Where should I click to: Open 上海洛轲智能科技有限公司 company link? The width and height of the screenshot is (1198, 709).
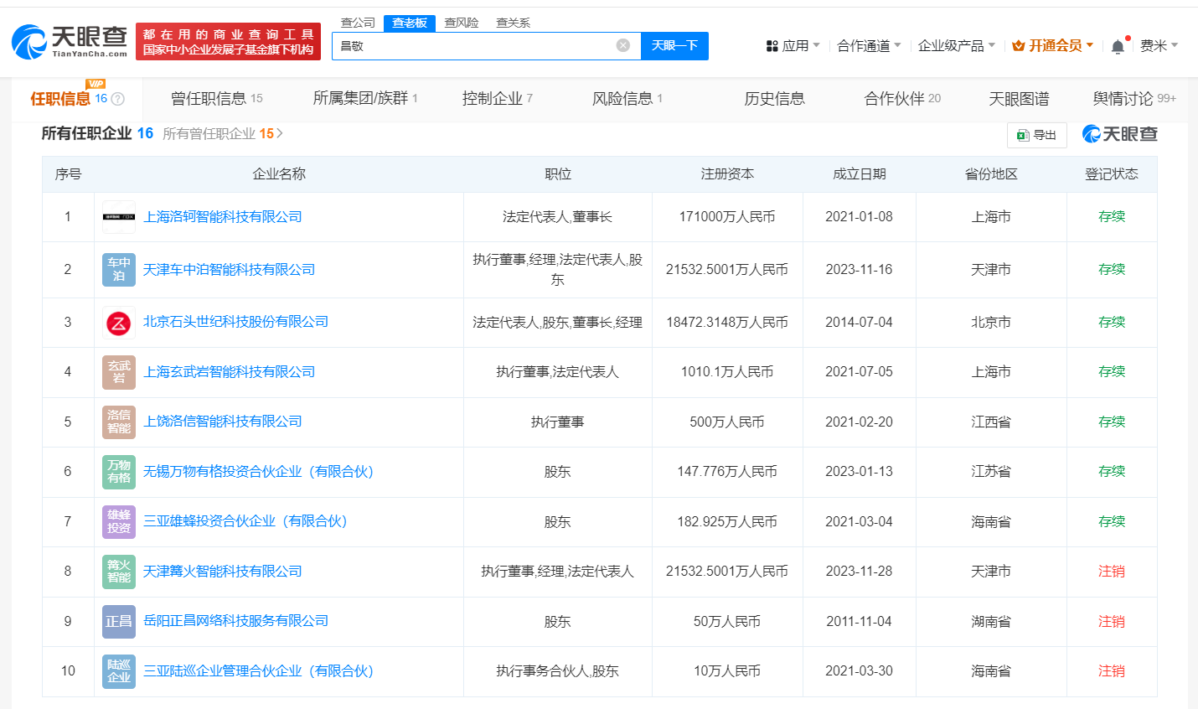tap(223, 217)
